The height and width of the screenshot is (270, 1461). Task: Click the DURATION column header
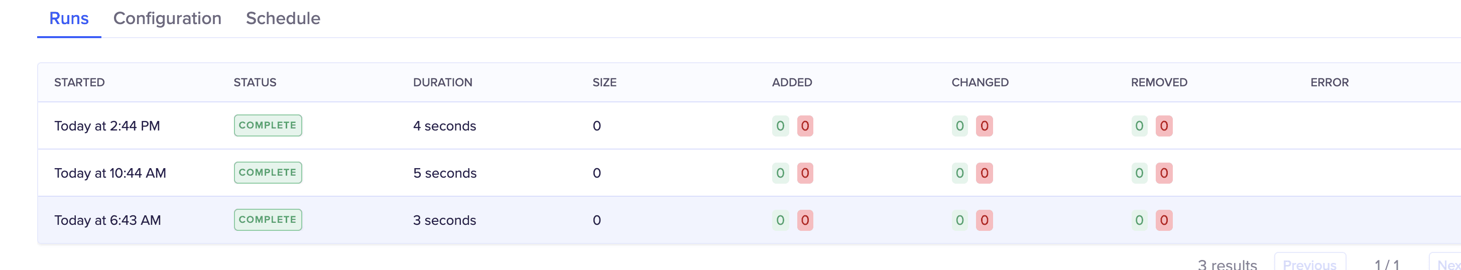[442, 82]
